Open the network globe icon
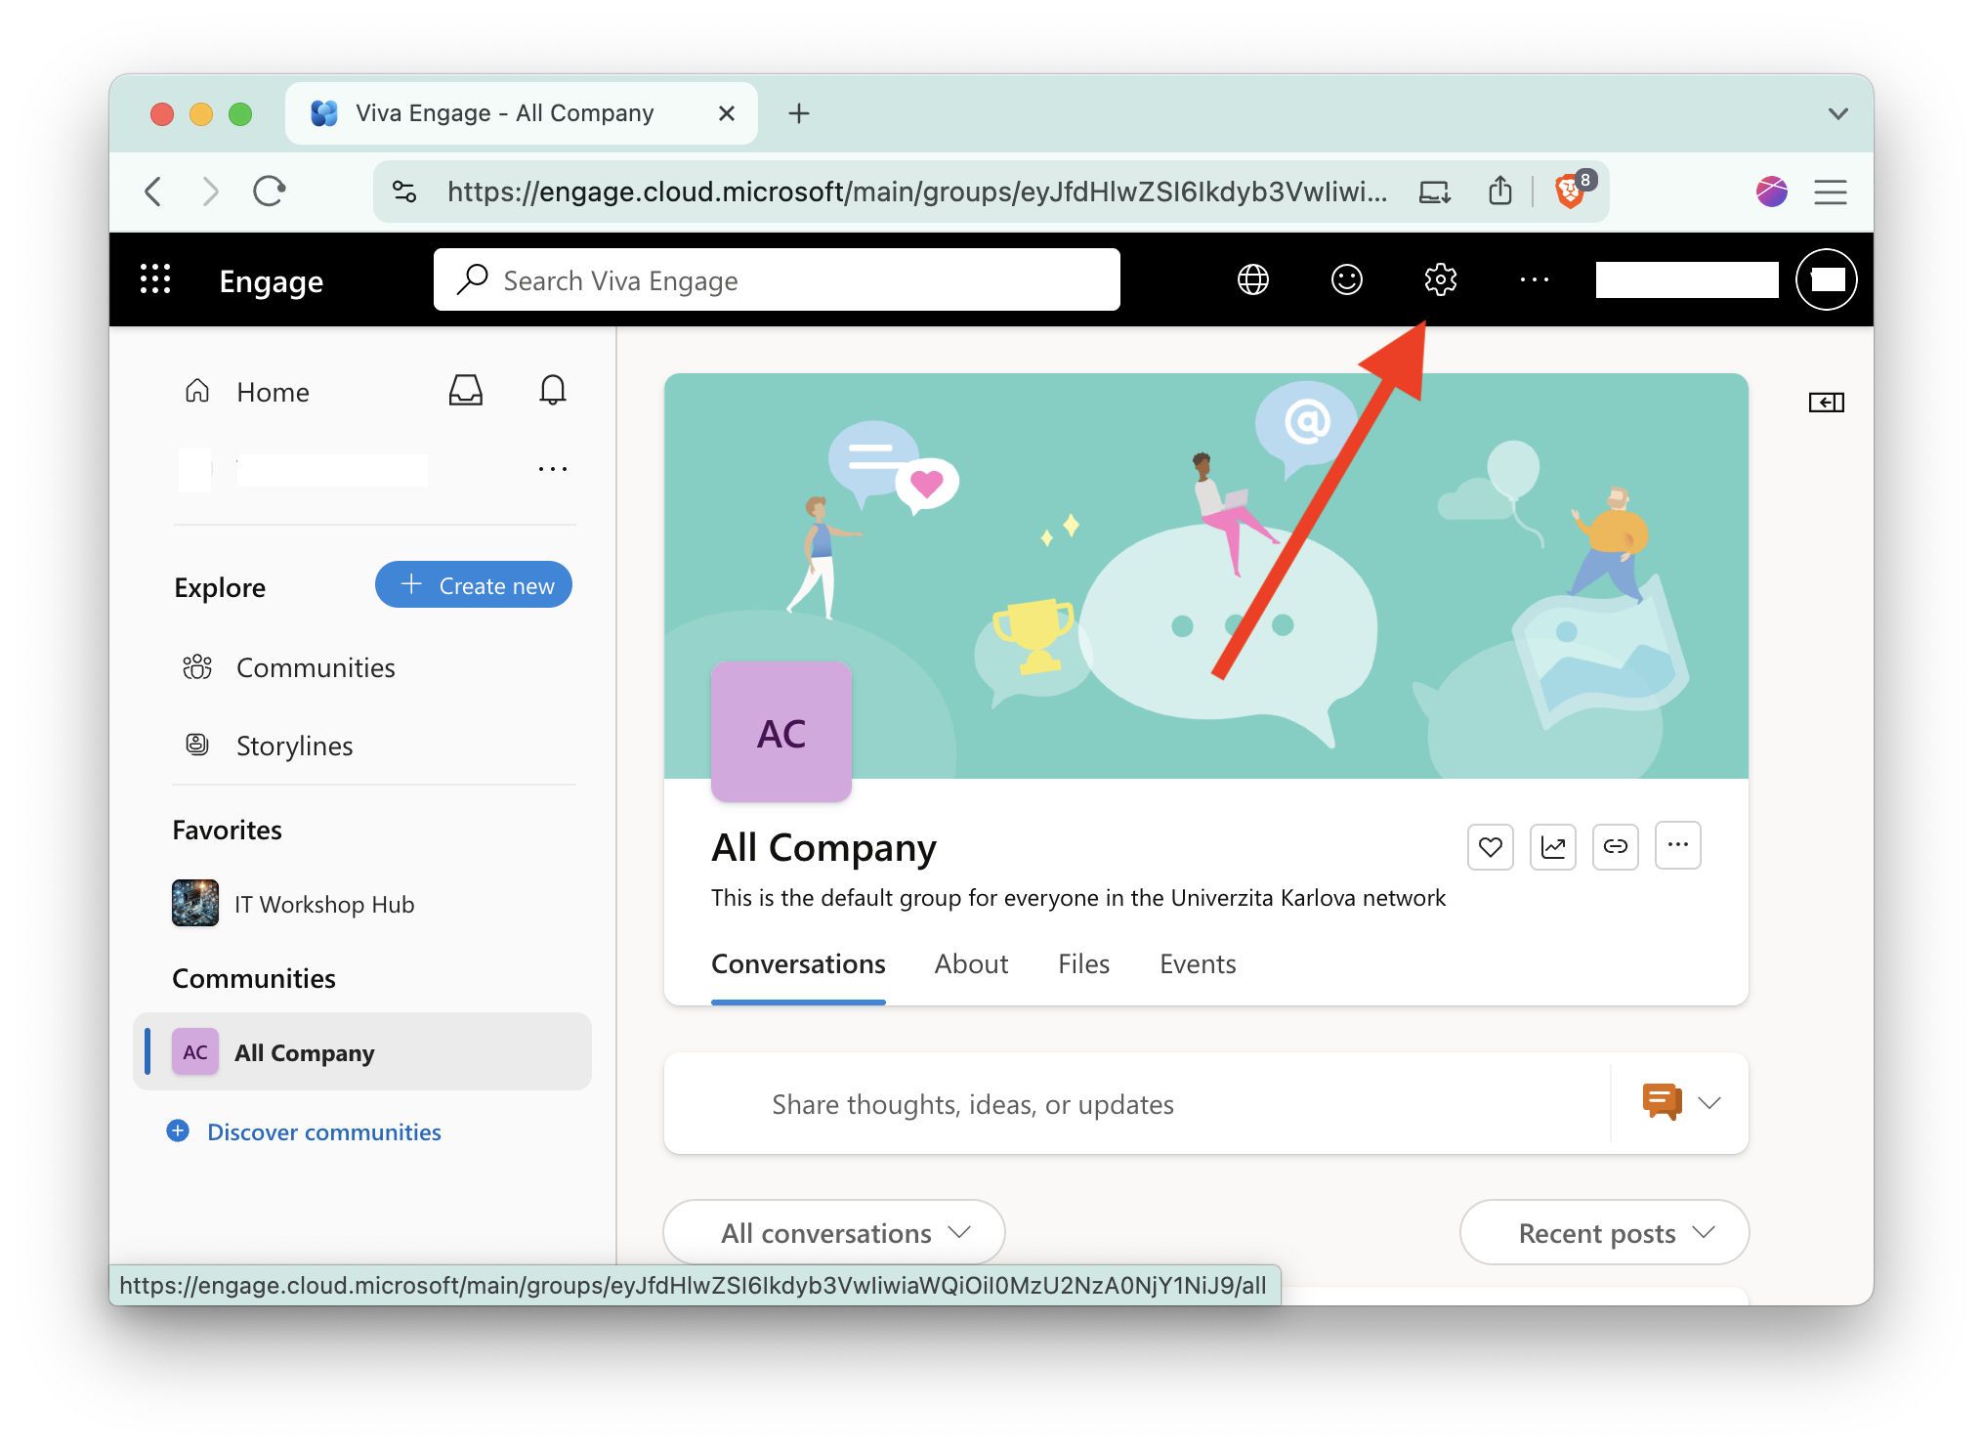This screenshot has height=1450, width=1983. (1252, 280)
